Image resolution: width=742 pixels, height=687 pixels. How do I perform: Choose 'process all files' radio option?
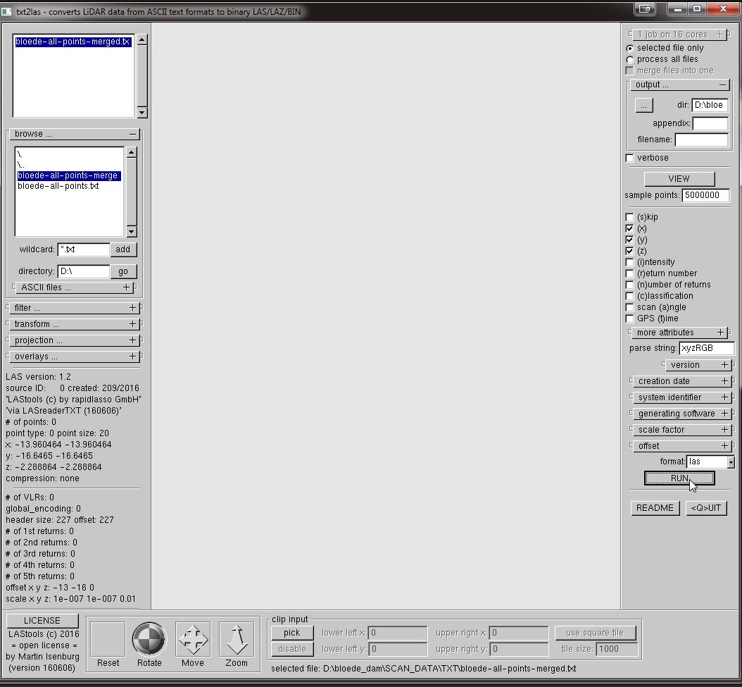(630, 59)
